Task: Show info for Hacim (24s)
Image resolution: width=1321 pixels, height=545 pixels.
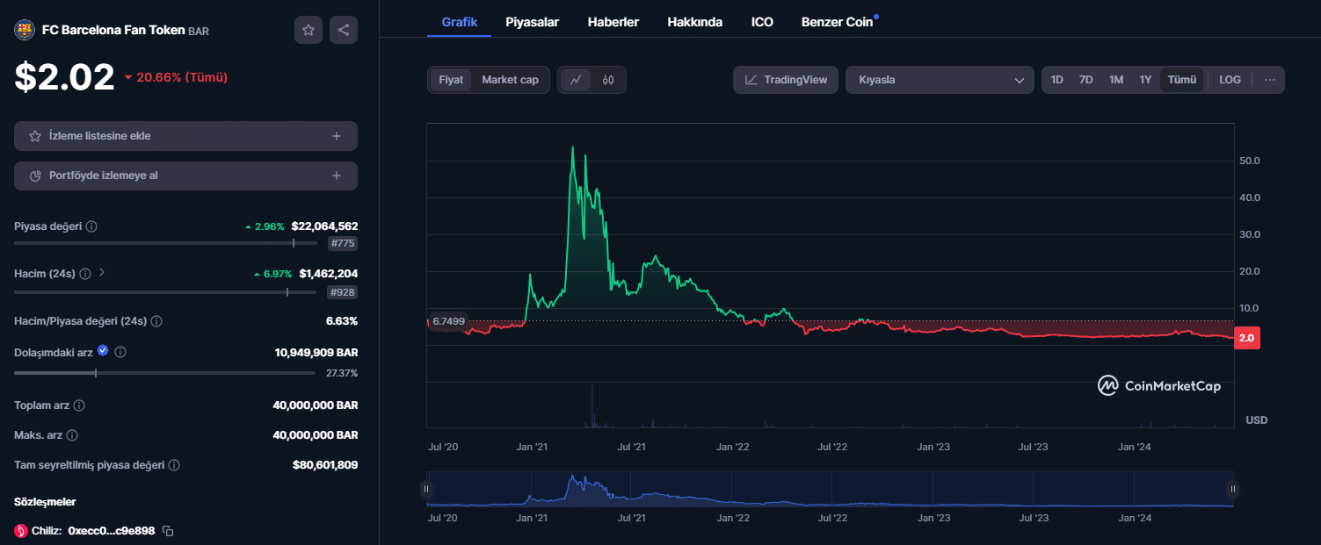Action: 85,274
